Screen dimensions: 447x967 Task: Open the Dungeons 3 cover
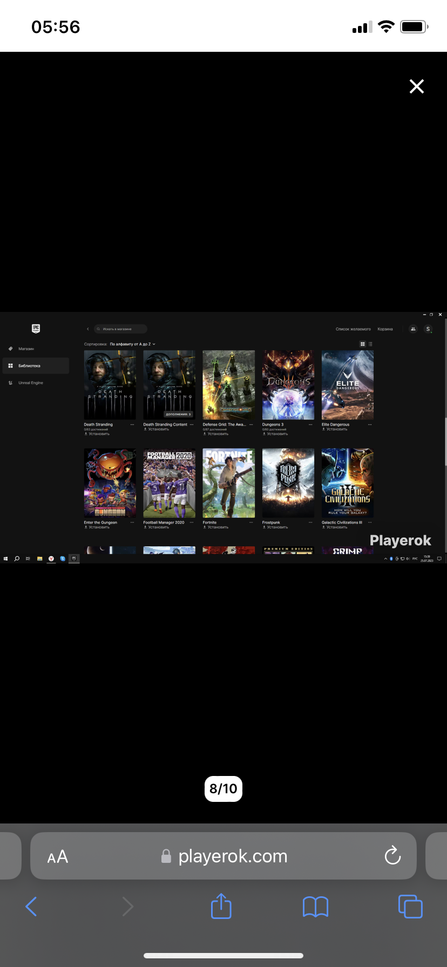pyautogui.click(x=288, y=385)
